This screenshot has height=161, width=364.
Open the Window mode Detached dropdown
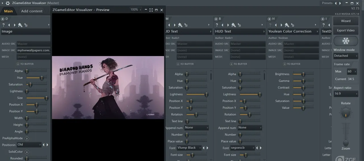pyautogui.click(x=346, y=56)
